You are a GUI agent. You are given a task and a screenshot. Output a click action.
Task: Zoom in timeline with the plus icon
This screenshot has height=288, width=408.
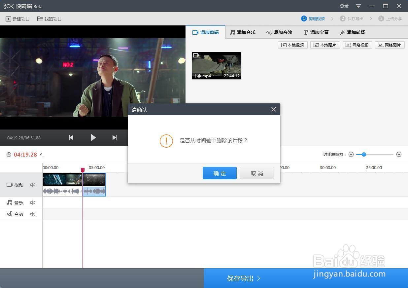(x=399, y=154)
